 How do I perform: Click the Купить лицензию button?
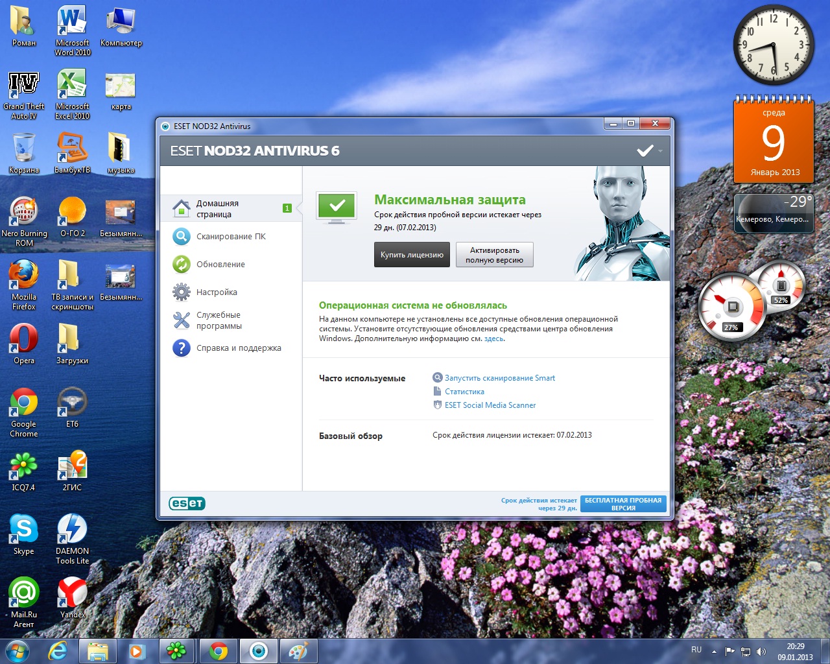[x=412, y=255]
